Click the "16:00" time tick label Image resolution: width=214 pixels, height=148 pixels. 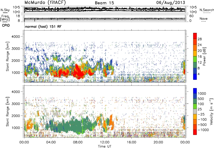131,142
